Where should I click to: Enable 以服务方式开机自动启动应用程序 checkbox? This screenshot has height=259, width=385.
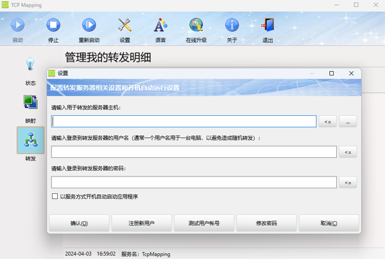[x=55, y=197]
